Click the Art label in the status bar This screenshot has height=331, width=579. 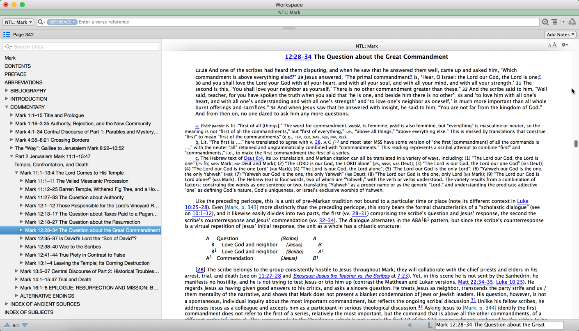16,326
